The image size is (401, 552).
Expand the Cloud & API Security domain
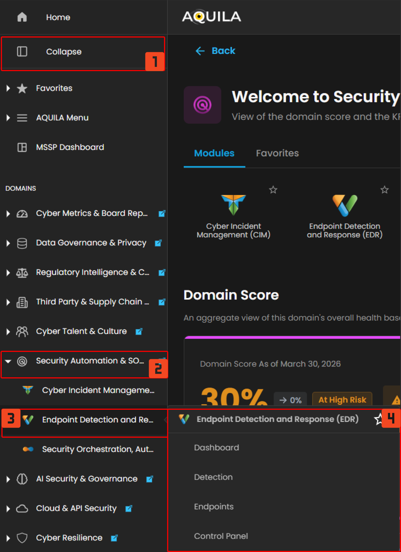[8, 509]
